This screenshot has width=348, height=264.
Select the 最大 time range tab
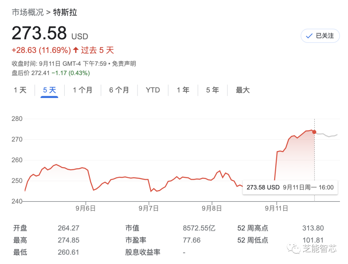click(243, 90)
